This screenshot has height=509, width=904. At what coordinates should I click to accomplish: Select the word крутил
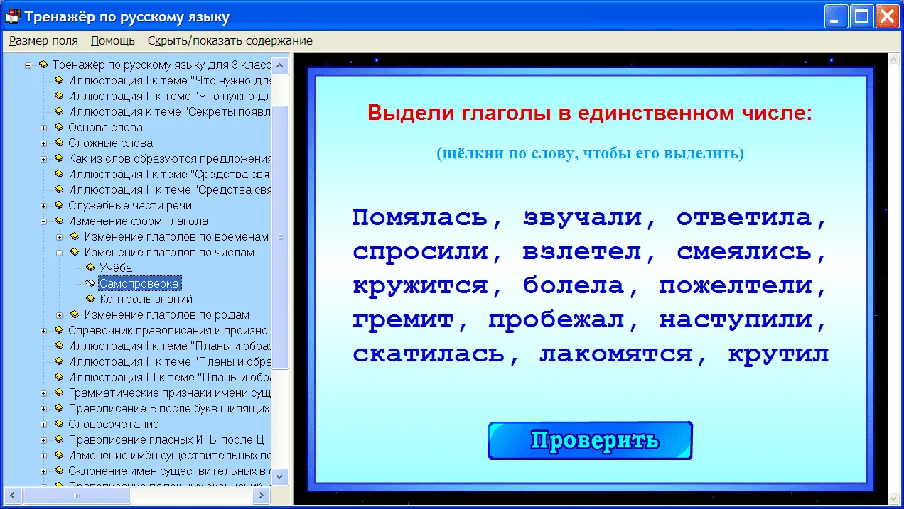[778, 354]
